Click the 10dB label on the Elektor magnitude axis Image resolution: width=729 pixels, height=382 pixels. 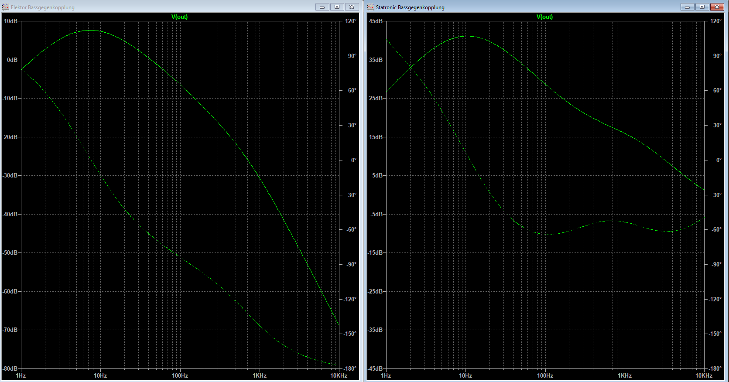10,21
